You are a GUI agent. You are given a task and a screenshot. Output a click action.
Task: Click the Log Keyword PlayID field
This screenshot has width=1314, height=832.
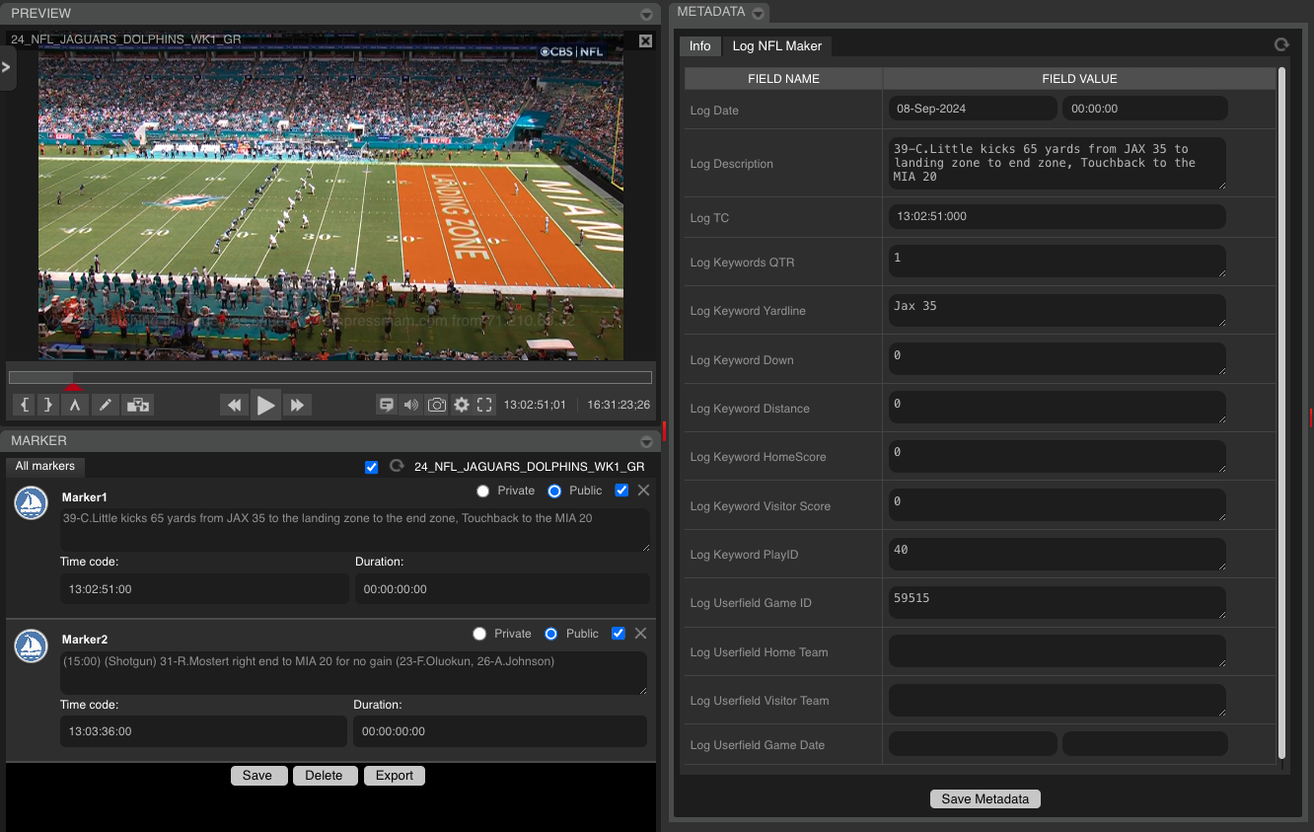coord(1058,554)
